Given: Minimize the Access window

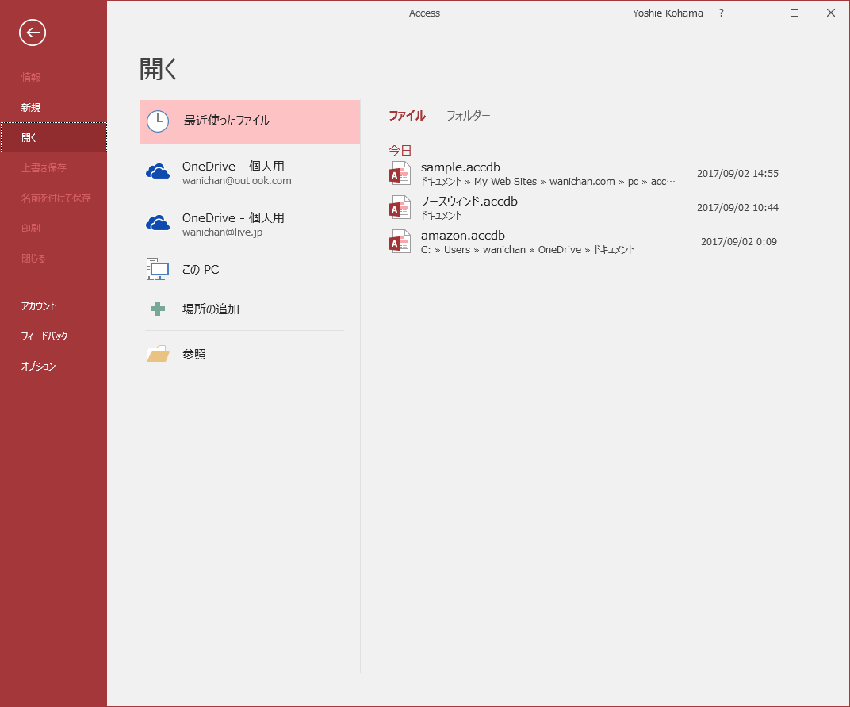Looking at the screenshot, I should [x=758, y=13].
